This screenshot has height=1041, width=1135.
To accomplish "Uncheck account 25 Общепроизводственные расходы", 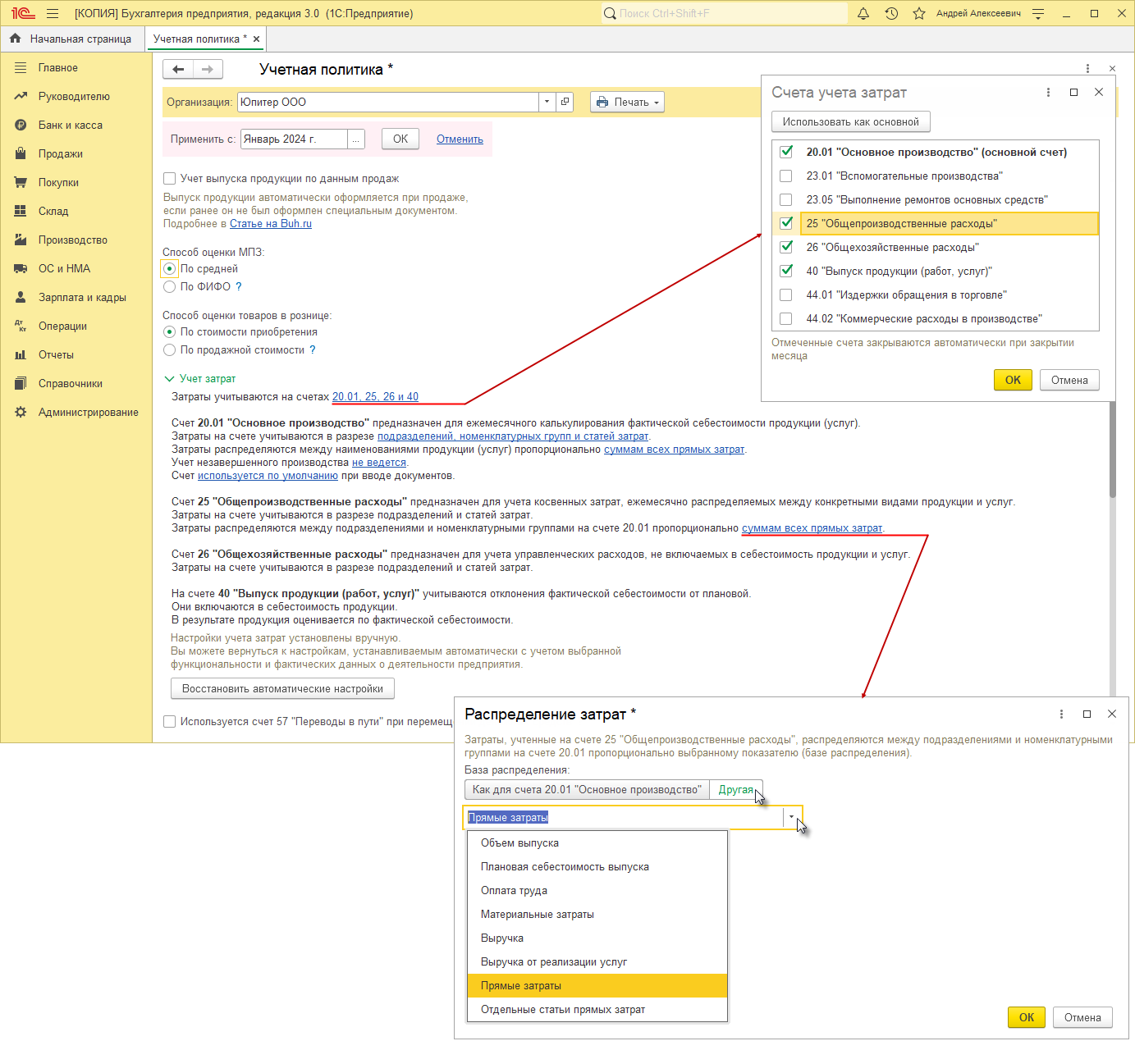I will pyautogui.click(x=786, y=223).
